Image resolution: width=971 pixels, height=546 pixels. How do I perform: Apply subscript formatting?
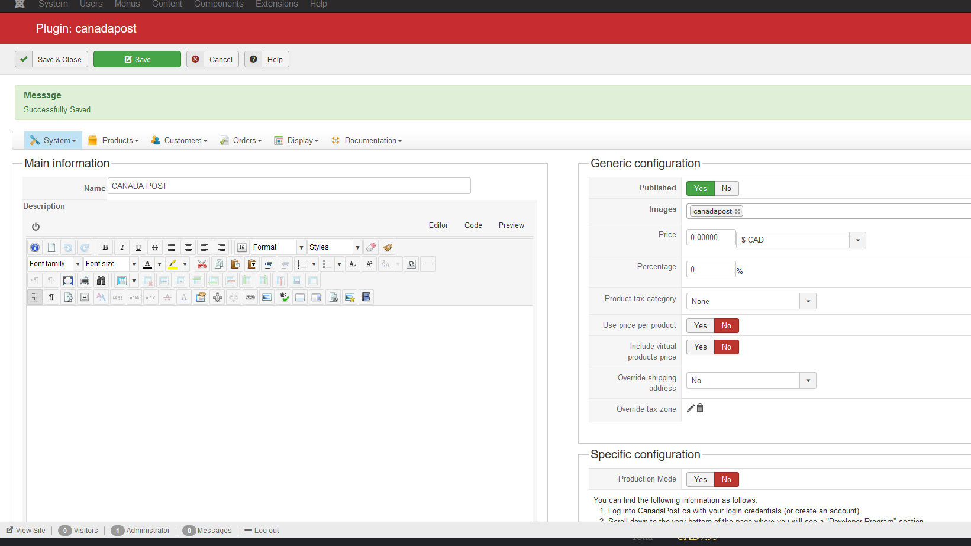click(353, 264)
